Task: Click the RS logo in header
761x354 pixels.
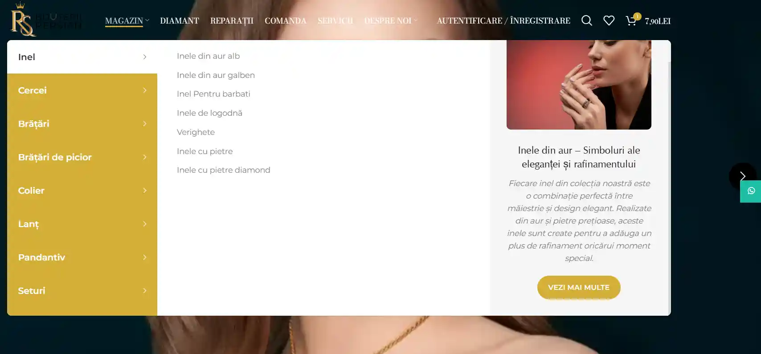Action: 23,20
